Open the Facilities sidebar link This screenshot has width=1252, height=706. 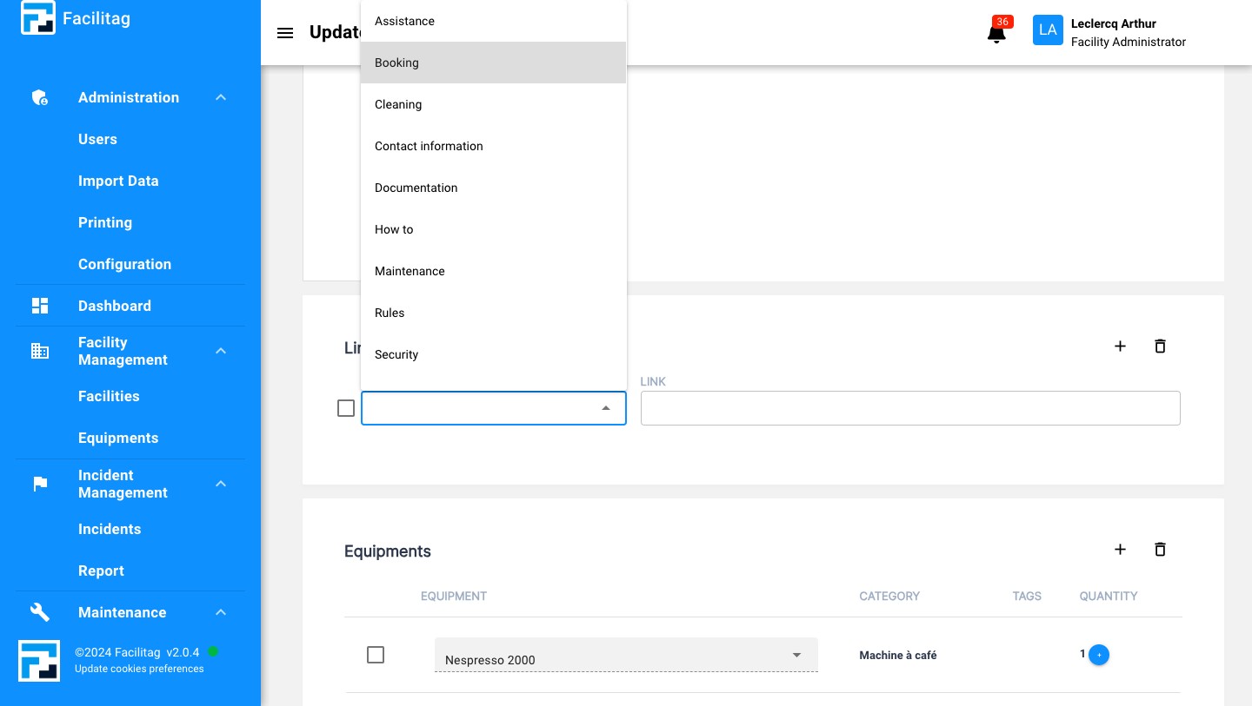(x=109, y=396)
